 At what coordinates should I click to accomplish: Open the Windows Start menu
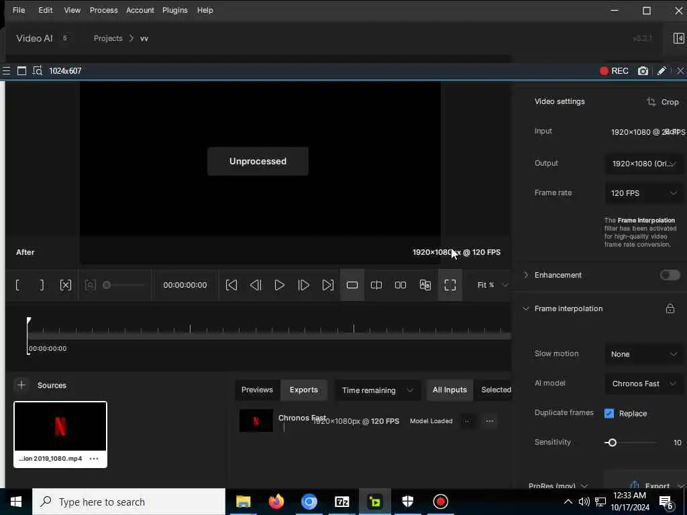pos(16,502)
